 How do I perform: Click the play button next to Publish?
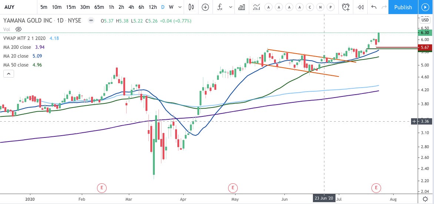coord(425,7)
